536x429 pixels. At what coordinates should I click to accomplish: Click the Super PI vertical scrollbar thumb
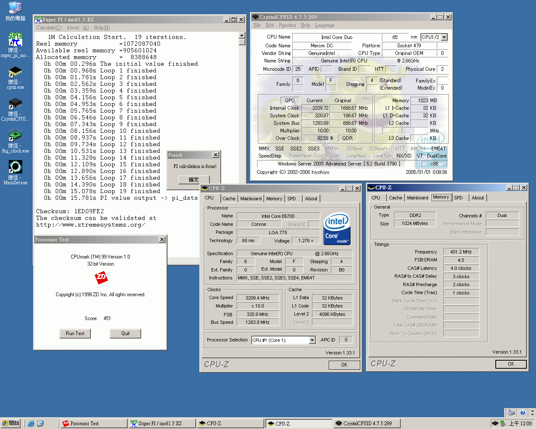click(x=242, y=42)
